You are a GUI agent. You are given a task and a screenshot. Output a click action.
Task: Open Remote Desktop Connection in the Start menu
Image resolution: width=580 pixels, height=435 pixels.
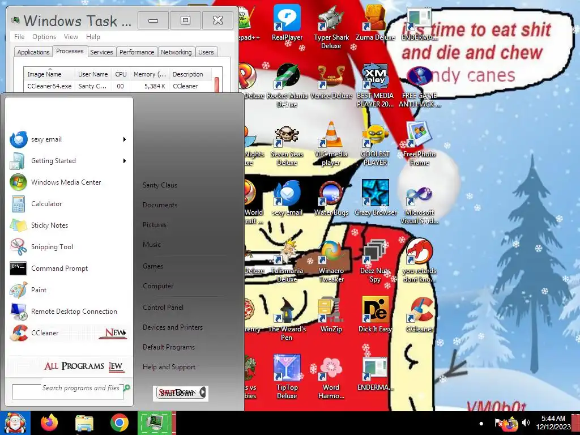[x=68, y=312]
